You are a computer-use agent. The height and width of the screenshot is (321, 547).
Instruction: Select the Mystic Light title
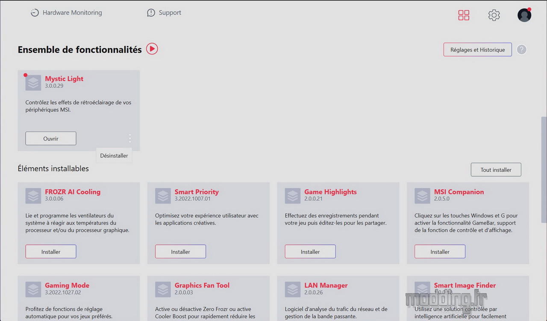64,78
